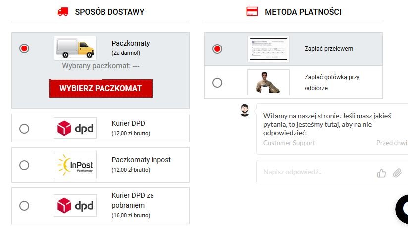Viewport: 408px width, 230px height.
Task: Click the DPD za pobraniem logo
Action: (x=75, y=205)
